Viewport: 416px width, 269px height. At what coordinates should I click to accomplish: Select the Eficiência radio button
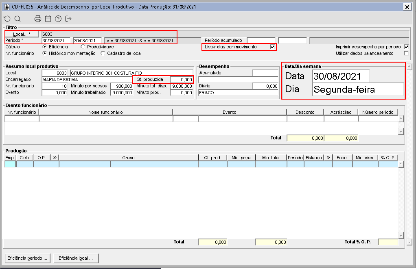pos(45,47)
